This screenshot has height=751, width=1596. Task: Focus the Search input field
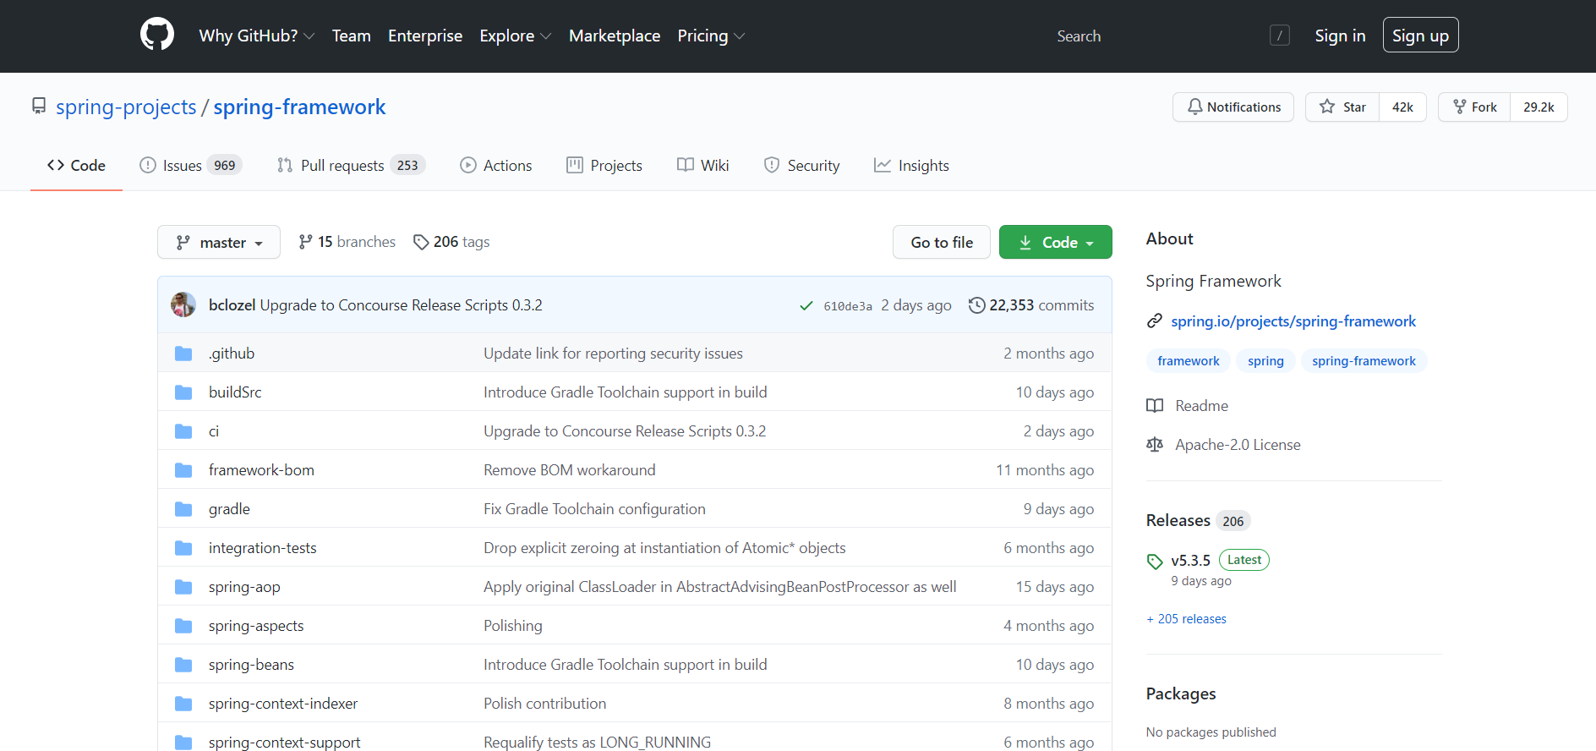[x=1169, y=36]
